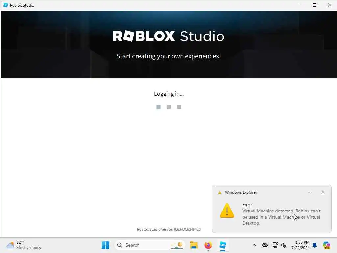This screenshot has height=253, width=337.
Task: Launch Copilot preview from the taskbar
Action: click(326, 245)
